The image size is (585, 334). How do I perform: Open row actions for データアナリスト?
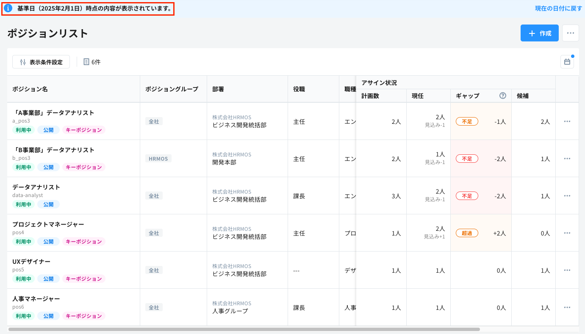567,195
